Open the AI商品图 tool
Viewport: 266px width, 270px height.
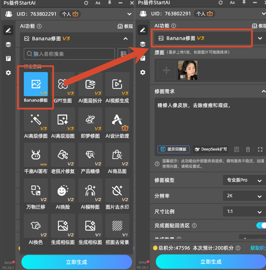coord(117,155)
